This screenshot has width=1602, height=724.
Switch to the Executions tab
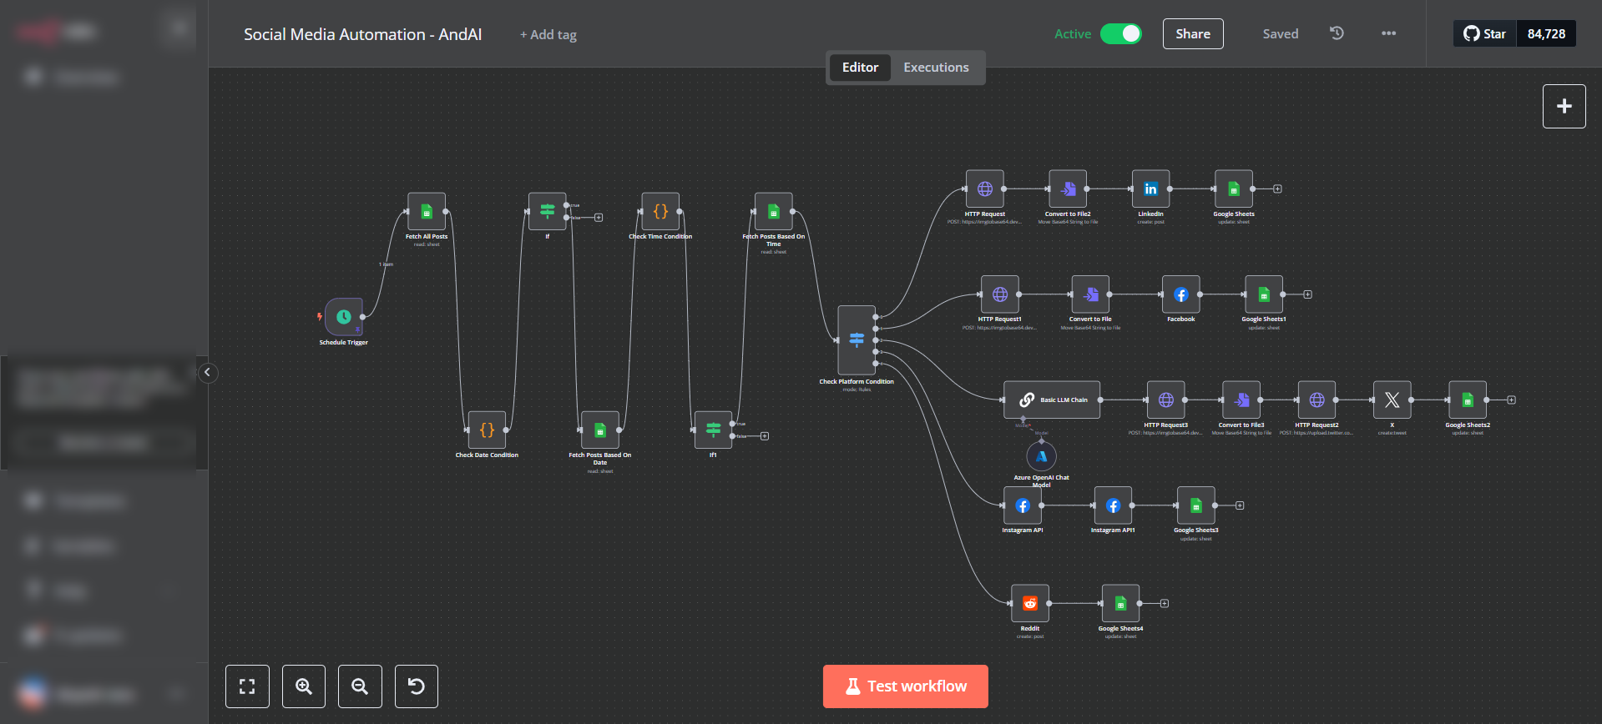click(x=936, y=68)
